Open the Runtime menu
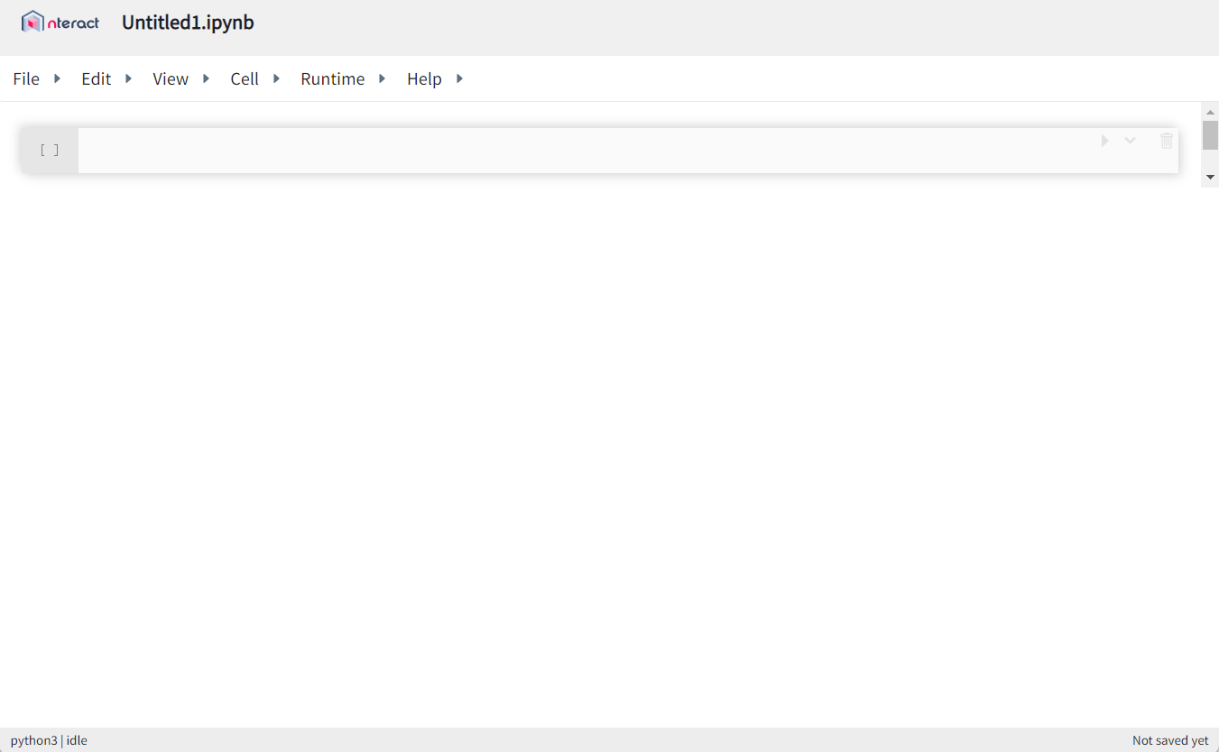The width and height of the screenshot is (1219, 752). point(333,78)
